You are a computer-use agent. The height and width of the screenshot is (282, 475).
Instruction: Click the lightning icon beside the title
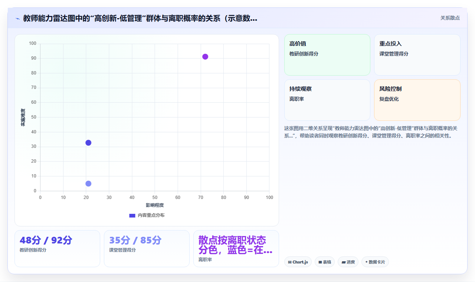pos(17,19)
